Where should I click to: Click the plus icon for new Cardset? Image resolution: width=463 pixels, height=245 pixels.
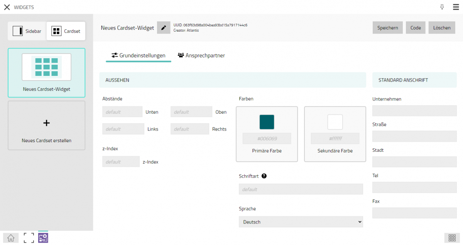tap(46, 123)
